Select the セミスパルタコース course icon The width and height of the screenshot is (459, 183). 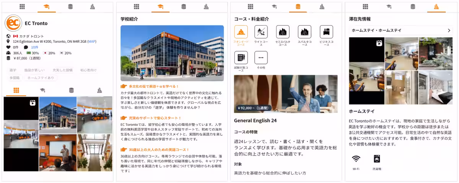283,32
